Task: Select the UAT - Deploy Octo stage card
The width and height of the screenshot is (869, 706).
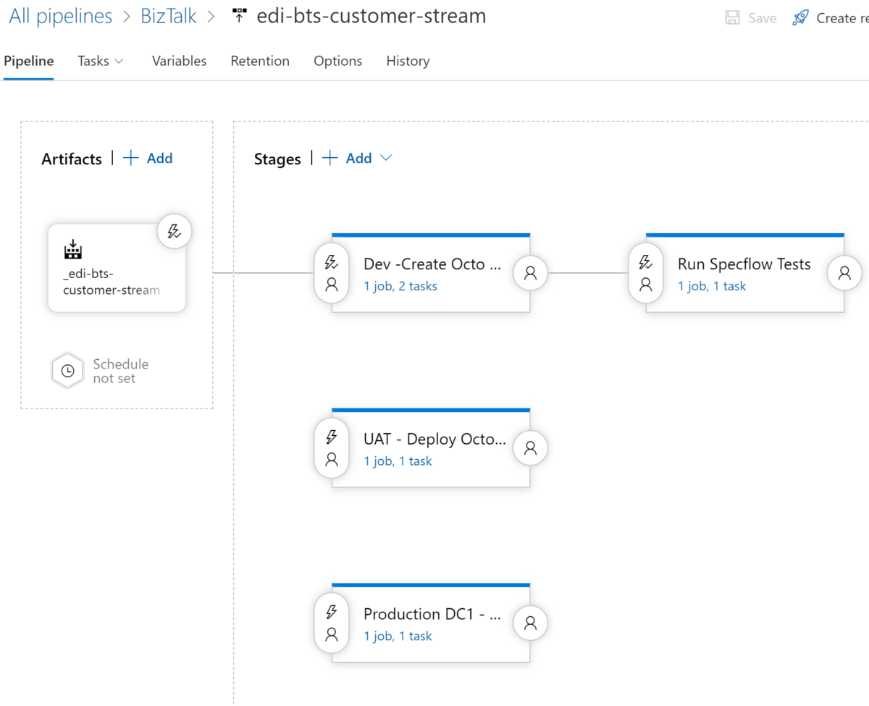Action: tap(434, 438)
